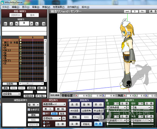Image resolution: width=157 pixels, height=129 pixels.
Task: Select the センター keyframe diamond at frame 0
Action: pyautogui.click(x=20, y=40)
